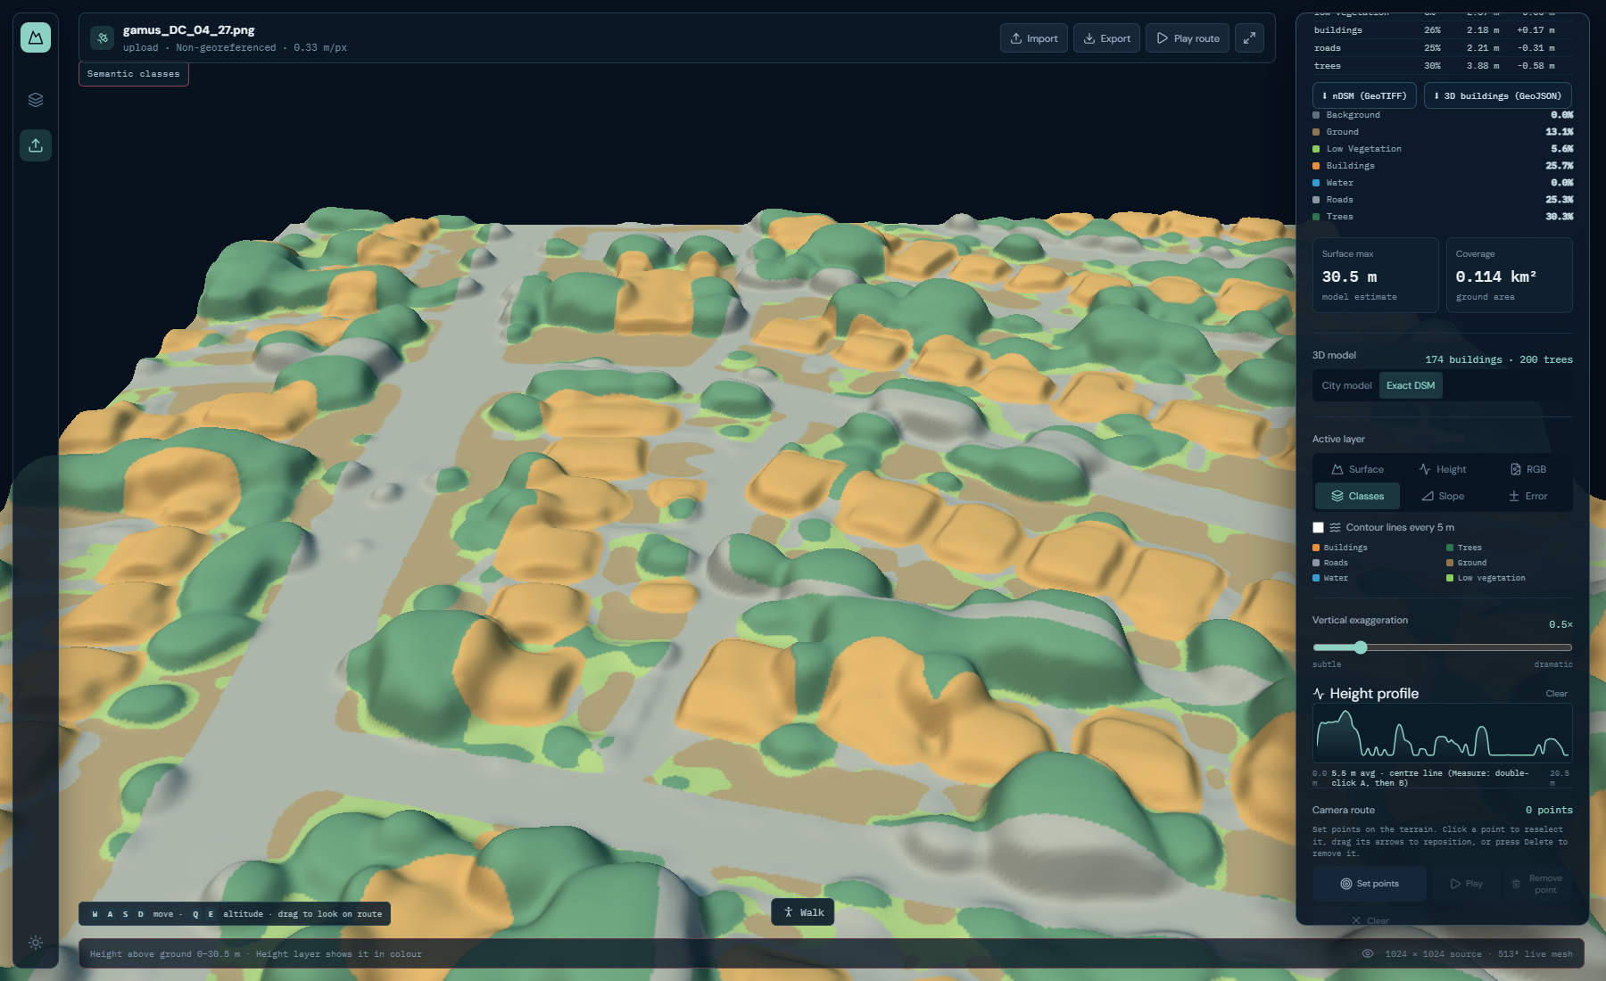
Task: Click the Export button
Action: pos(1106,38)
